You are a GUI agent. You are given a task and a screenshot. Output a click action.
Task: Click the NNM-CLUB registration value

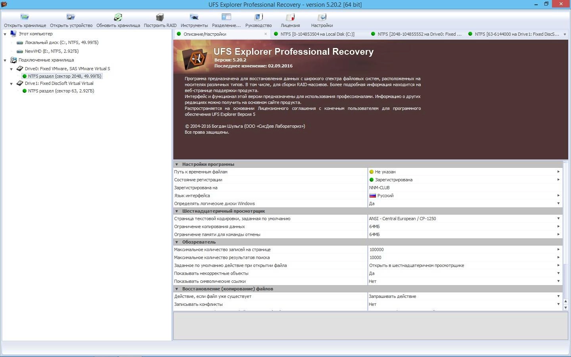[x=379, y=188]
